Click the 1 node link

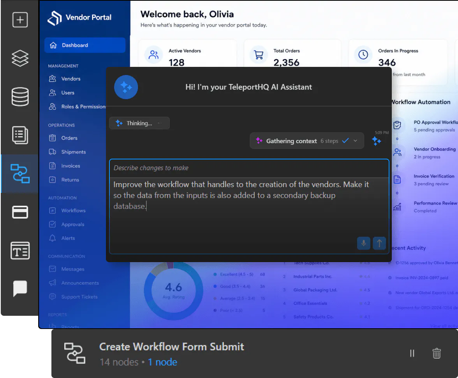pyautogui.click(x=162, y=362)
